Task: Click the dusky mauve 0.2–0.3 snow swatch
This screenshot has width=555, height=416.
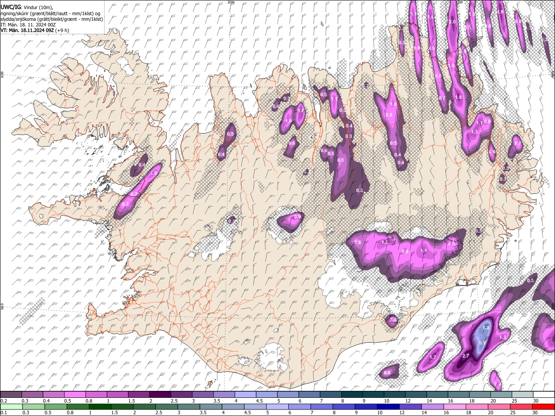Action: (11, 394)
